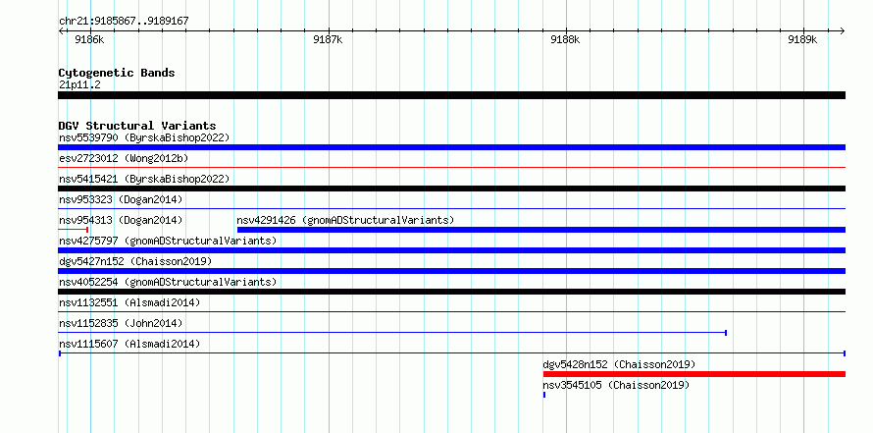Open the esv2723012 (Wong2012b) variant label
Image resolution: width=873 pixels, height=433 pixels.
click(x=124, y=158)
